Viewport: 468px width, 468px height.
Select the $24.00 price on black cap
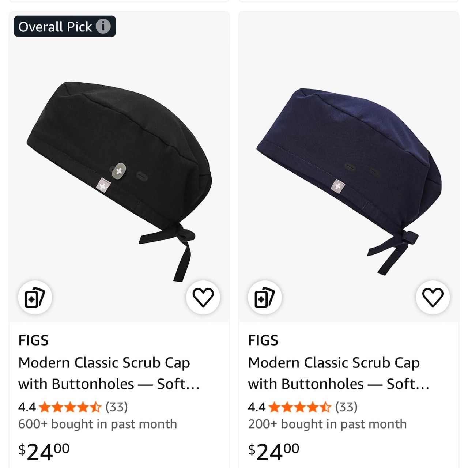44,452
